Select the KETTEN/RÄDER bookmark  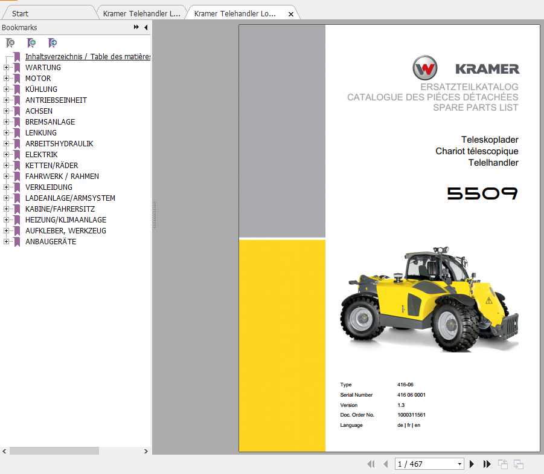click(x=52, y=166)
